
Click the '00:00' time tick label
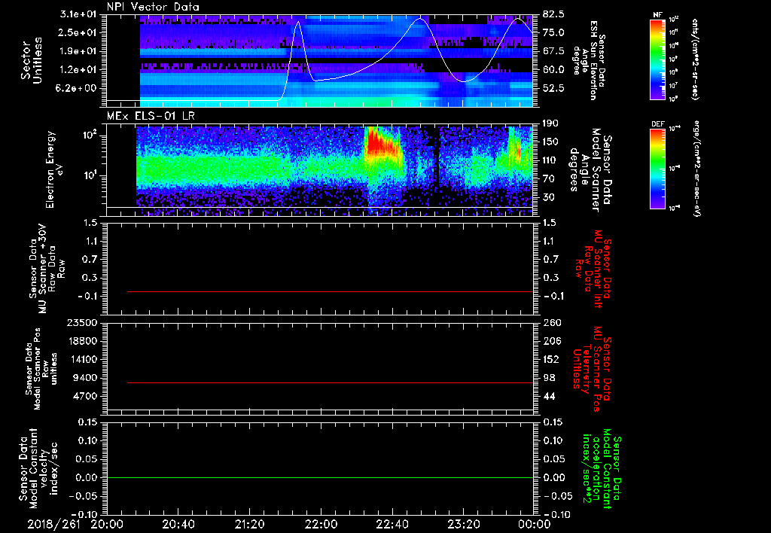tap(535, 524)
